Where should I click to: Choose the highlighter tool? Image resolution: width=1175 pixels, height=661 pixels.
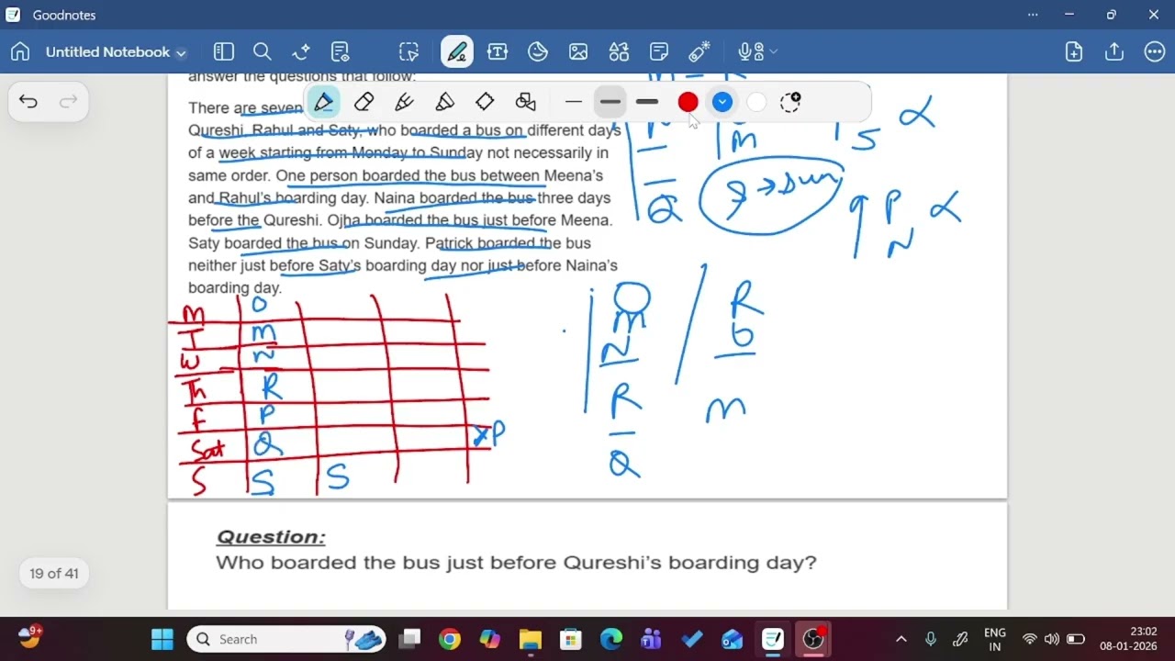[444, 102]
